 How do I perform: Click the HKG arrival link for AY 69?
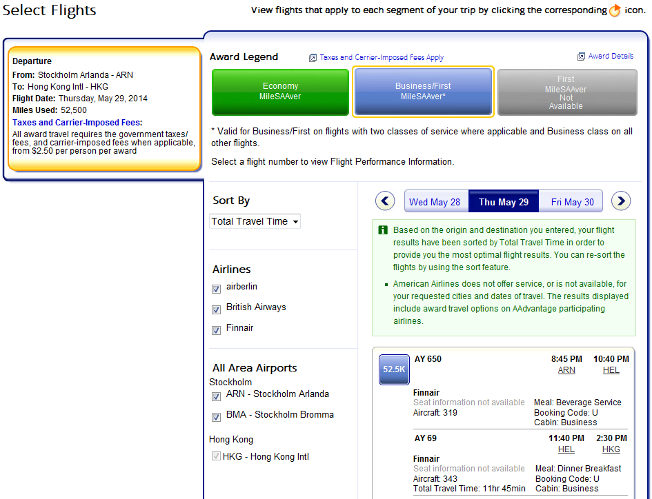pos(611,449)
